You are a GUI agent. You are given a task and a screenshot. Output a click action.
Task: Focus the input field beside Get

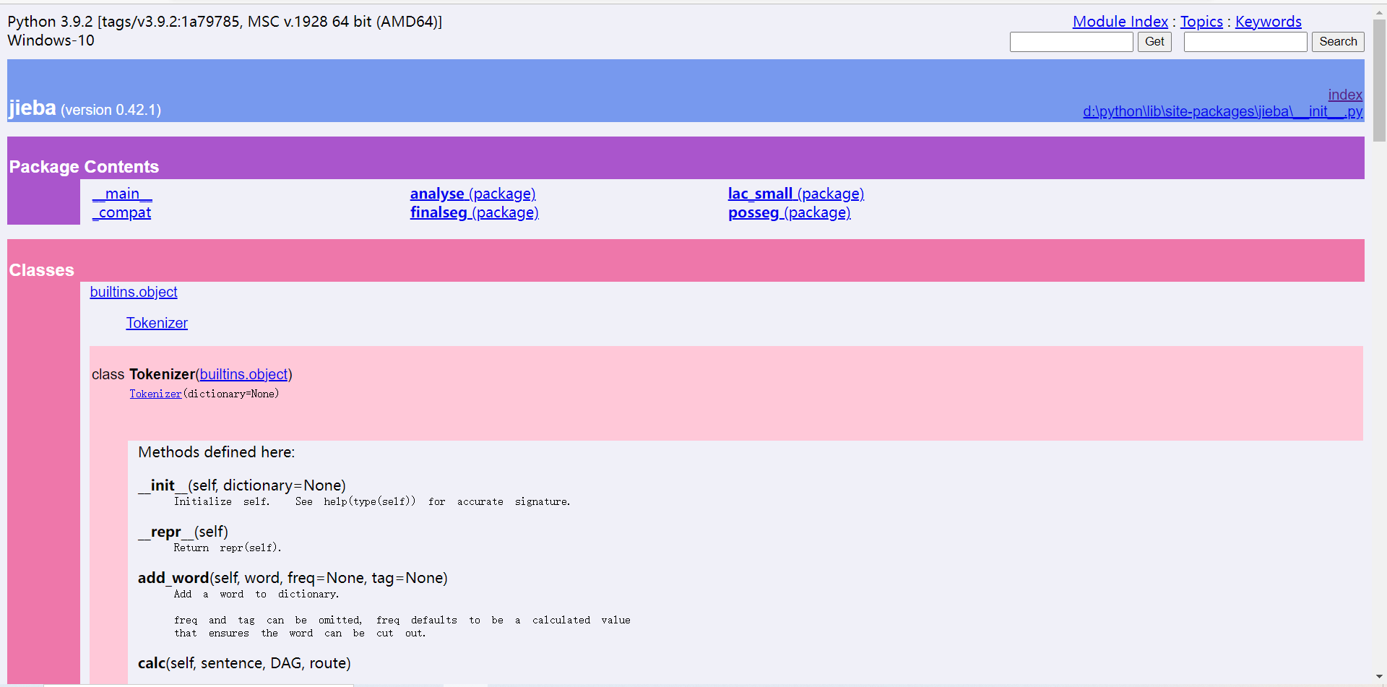(1071, 42)
